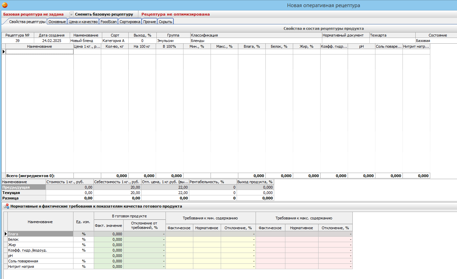
Task: Click the orange application logo icon
Action: 5,5
